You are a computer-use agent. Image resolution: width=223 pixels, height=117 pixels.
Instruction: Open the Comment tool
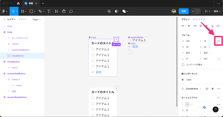pos(71,11)
